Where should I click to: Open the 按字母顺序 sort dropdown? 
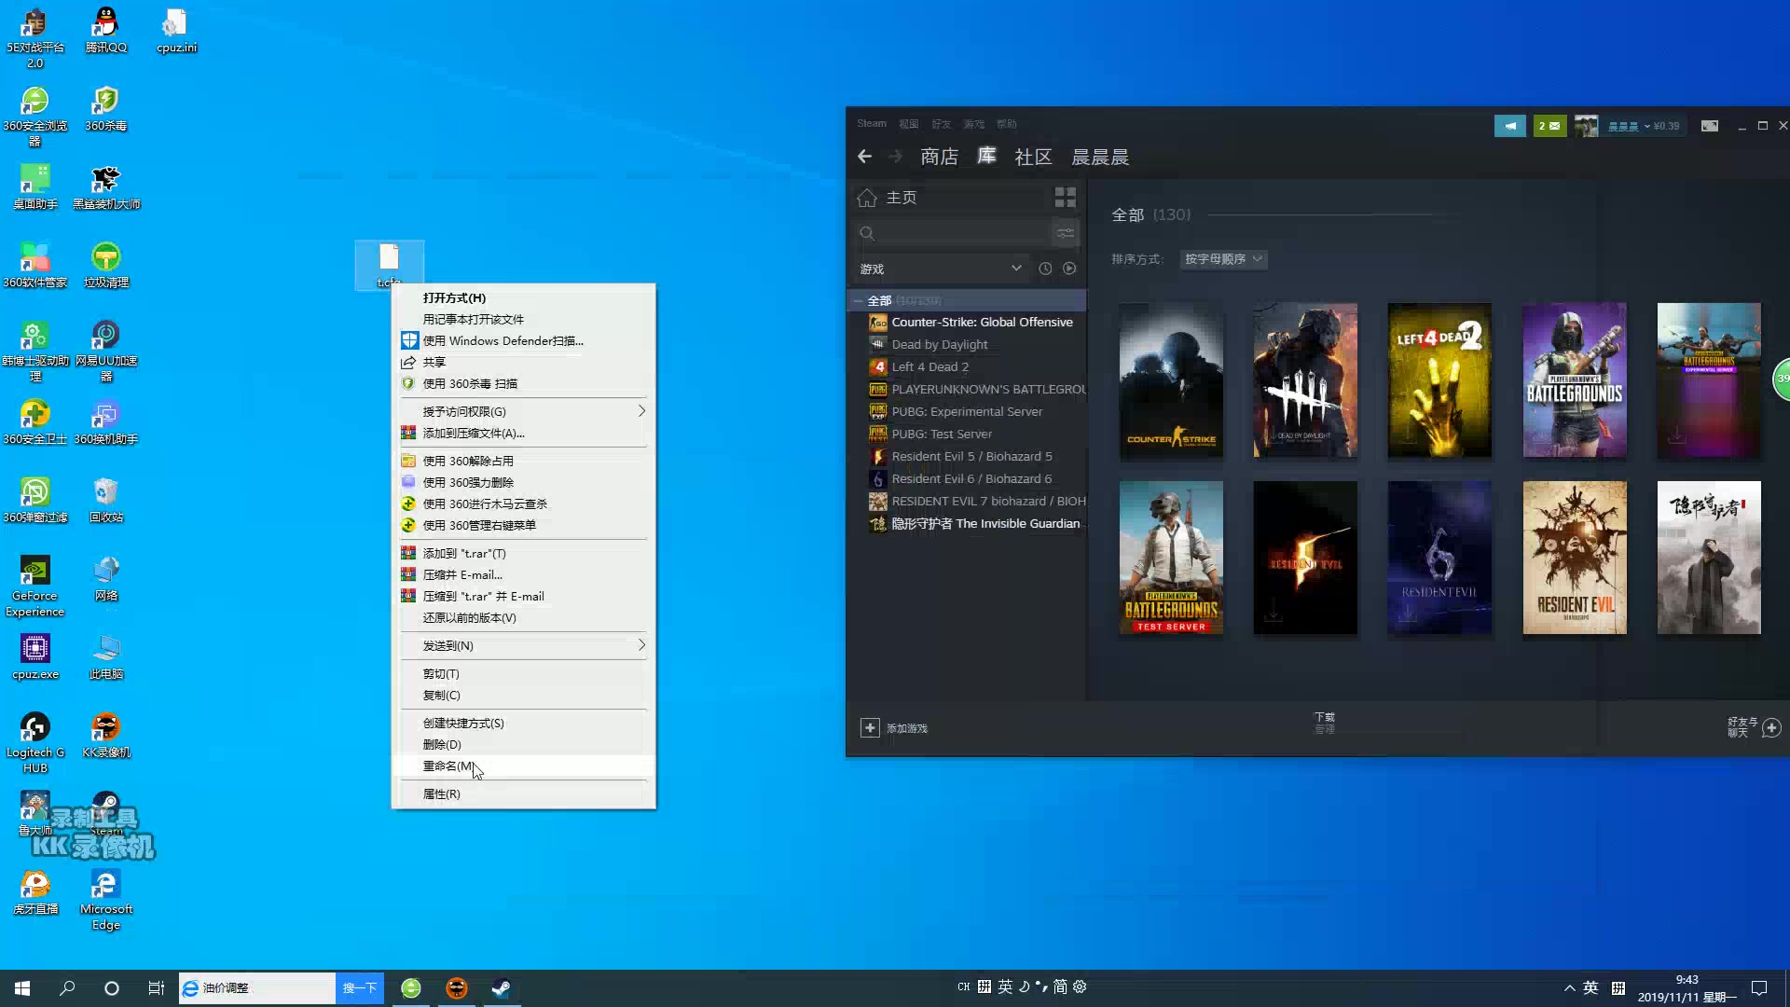(x=1223, y=259)
